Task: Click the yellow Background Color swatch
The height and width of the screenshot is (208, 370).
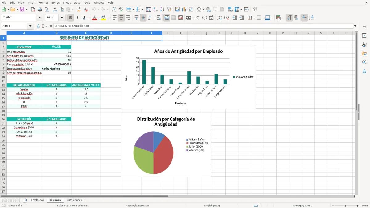Action: [104, 18]
